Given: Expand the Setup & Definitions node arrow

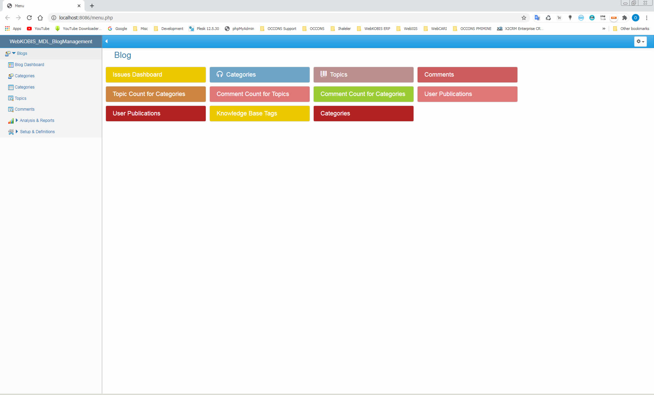Looking at the screenshot, I should [x=17, y=131].
